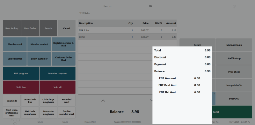Select the Member card button

(15, 44)
